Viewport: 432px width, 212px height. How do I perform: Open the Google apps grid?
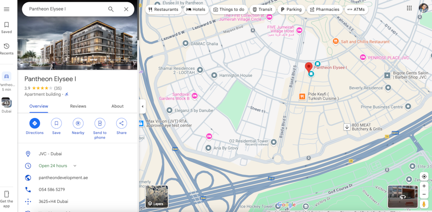410,8
